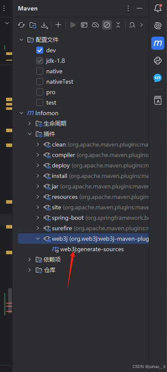167x372 pixels.
Task: Enable the test profile checkbox
Action: click(40, 102)
